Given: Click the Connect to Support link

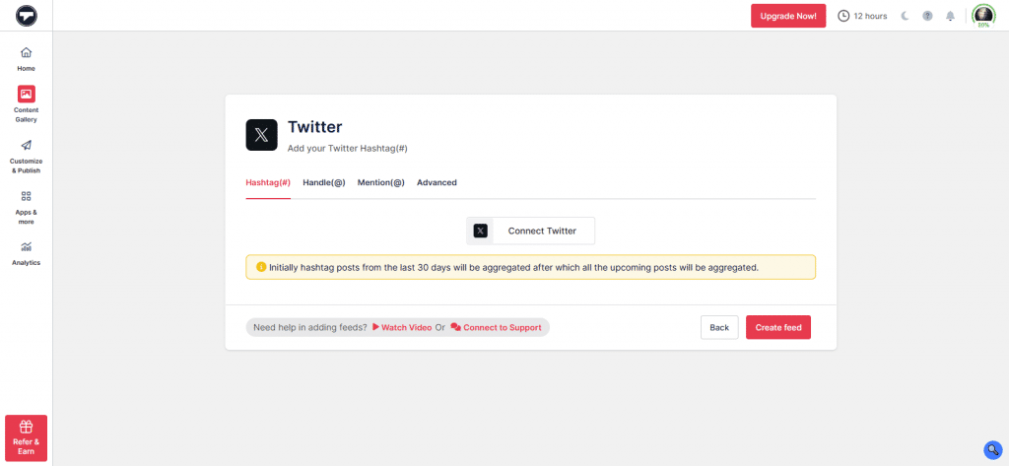Looking at the screenshot, I should point(497,328).
